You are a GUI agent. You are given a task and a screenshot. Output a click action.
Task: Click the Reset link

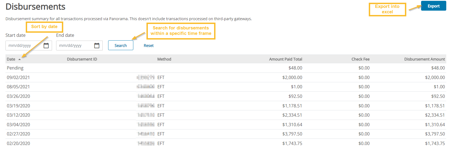pyautogui.click(x=149, y=46)
